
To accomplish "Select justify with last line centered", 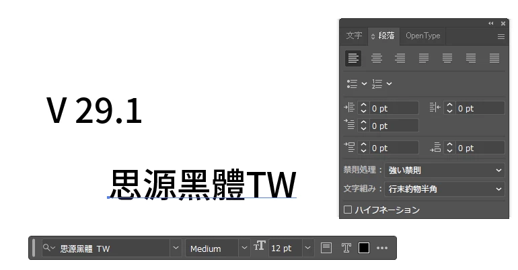I will coord(447,58).
